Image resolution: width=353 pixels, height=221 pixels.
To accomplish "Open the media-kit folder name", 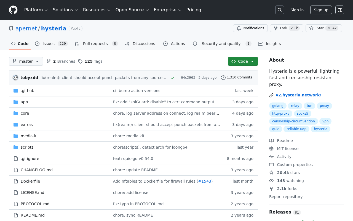I will pos(30,136).
